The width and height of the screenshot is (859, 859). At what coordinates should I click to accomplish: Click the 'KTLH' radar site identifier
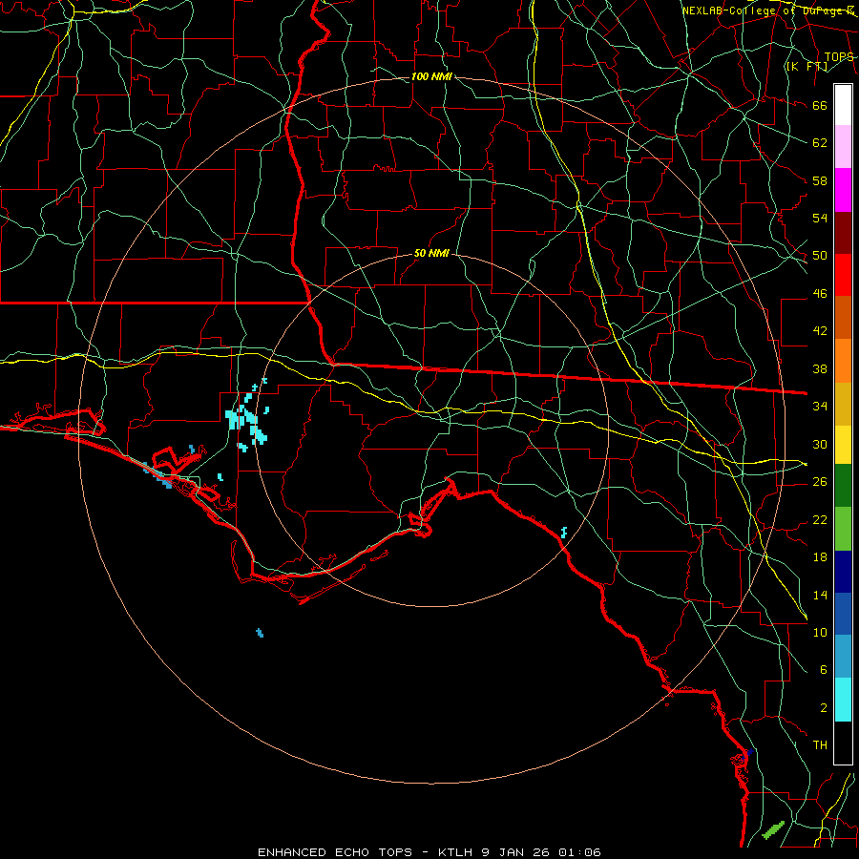[457, 852]
